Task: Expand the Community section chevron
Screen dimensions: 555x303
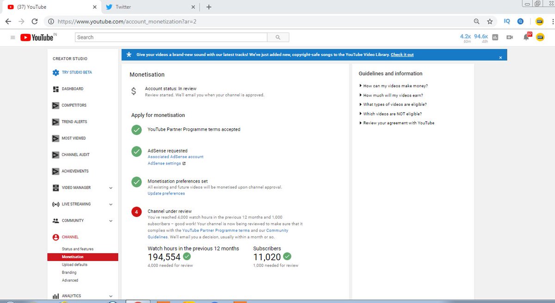Action: [111, 221]
